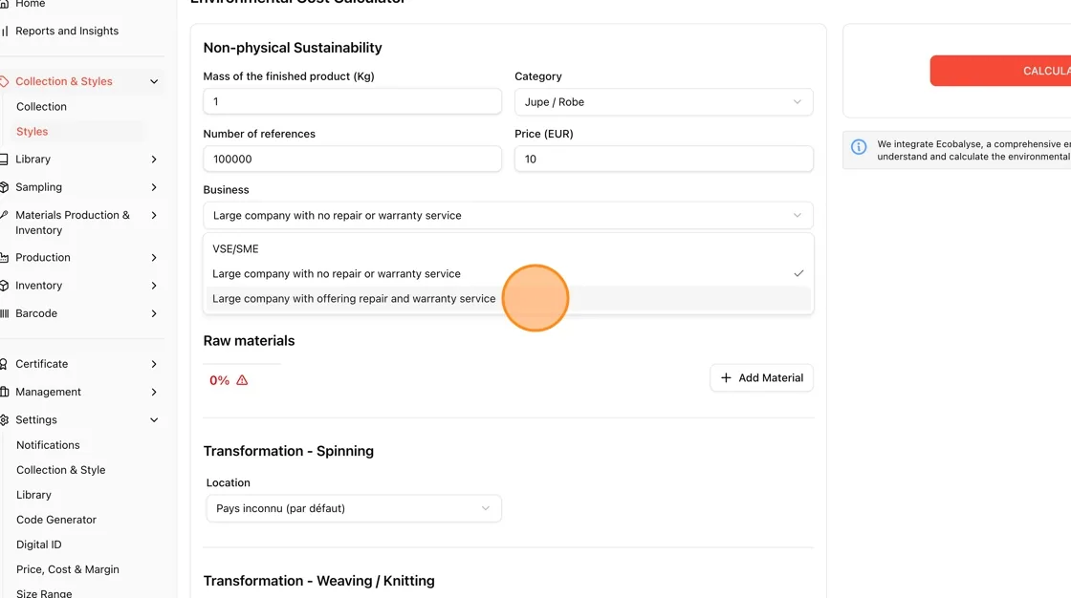Image resolution: width=1071 pixels, height=598 pixels.
Task: Click the Add Material button
Action: point(761,377)
